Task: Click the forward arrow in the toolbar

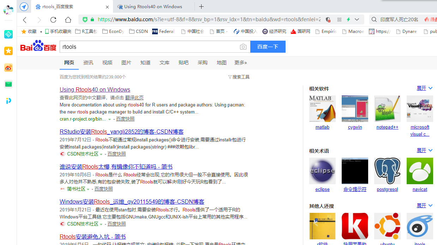Action: click(39, 20)
